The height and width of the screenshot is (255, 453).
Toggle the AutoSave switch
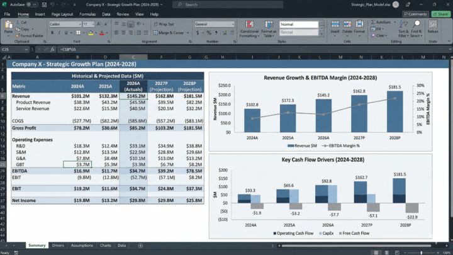(x=31, y=4)
